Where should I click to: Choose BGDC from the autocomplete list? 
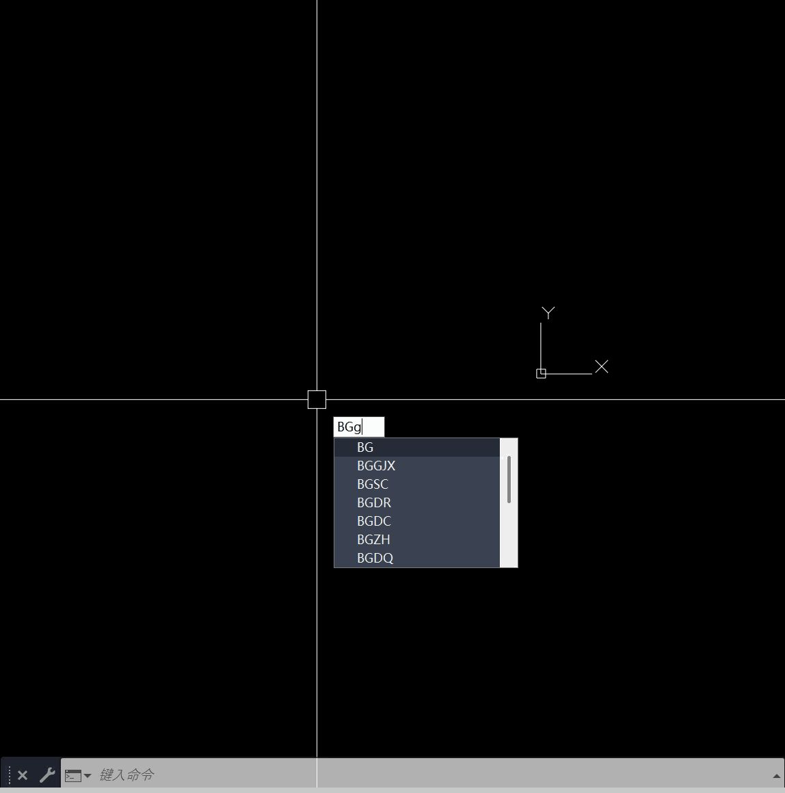tap(374, 521)
